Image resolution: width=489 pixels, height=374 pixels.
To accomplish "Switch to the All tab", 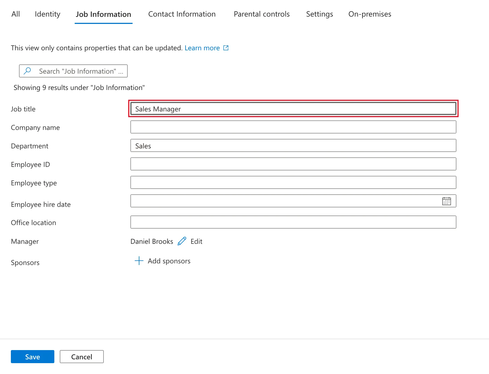I will [16, 14].
